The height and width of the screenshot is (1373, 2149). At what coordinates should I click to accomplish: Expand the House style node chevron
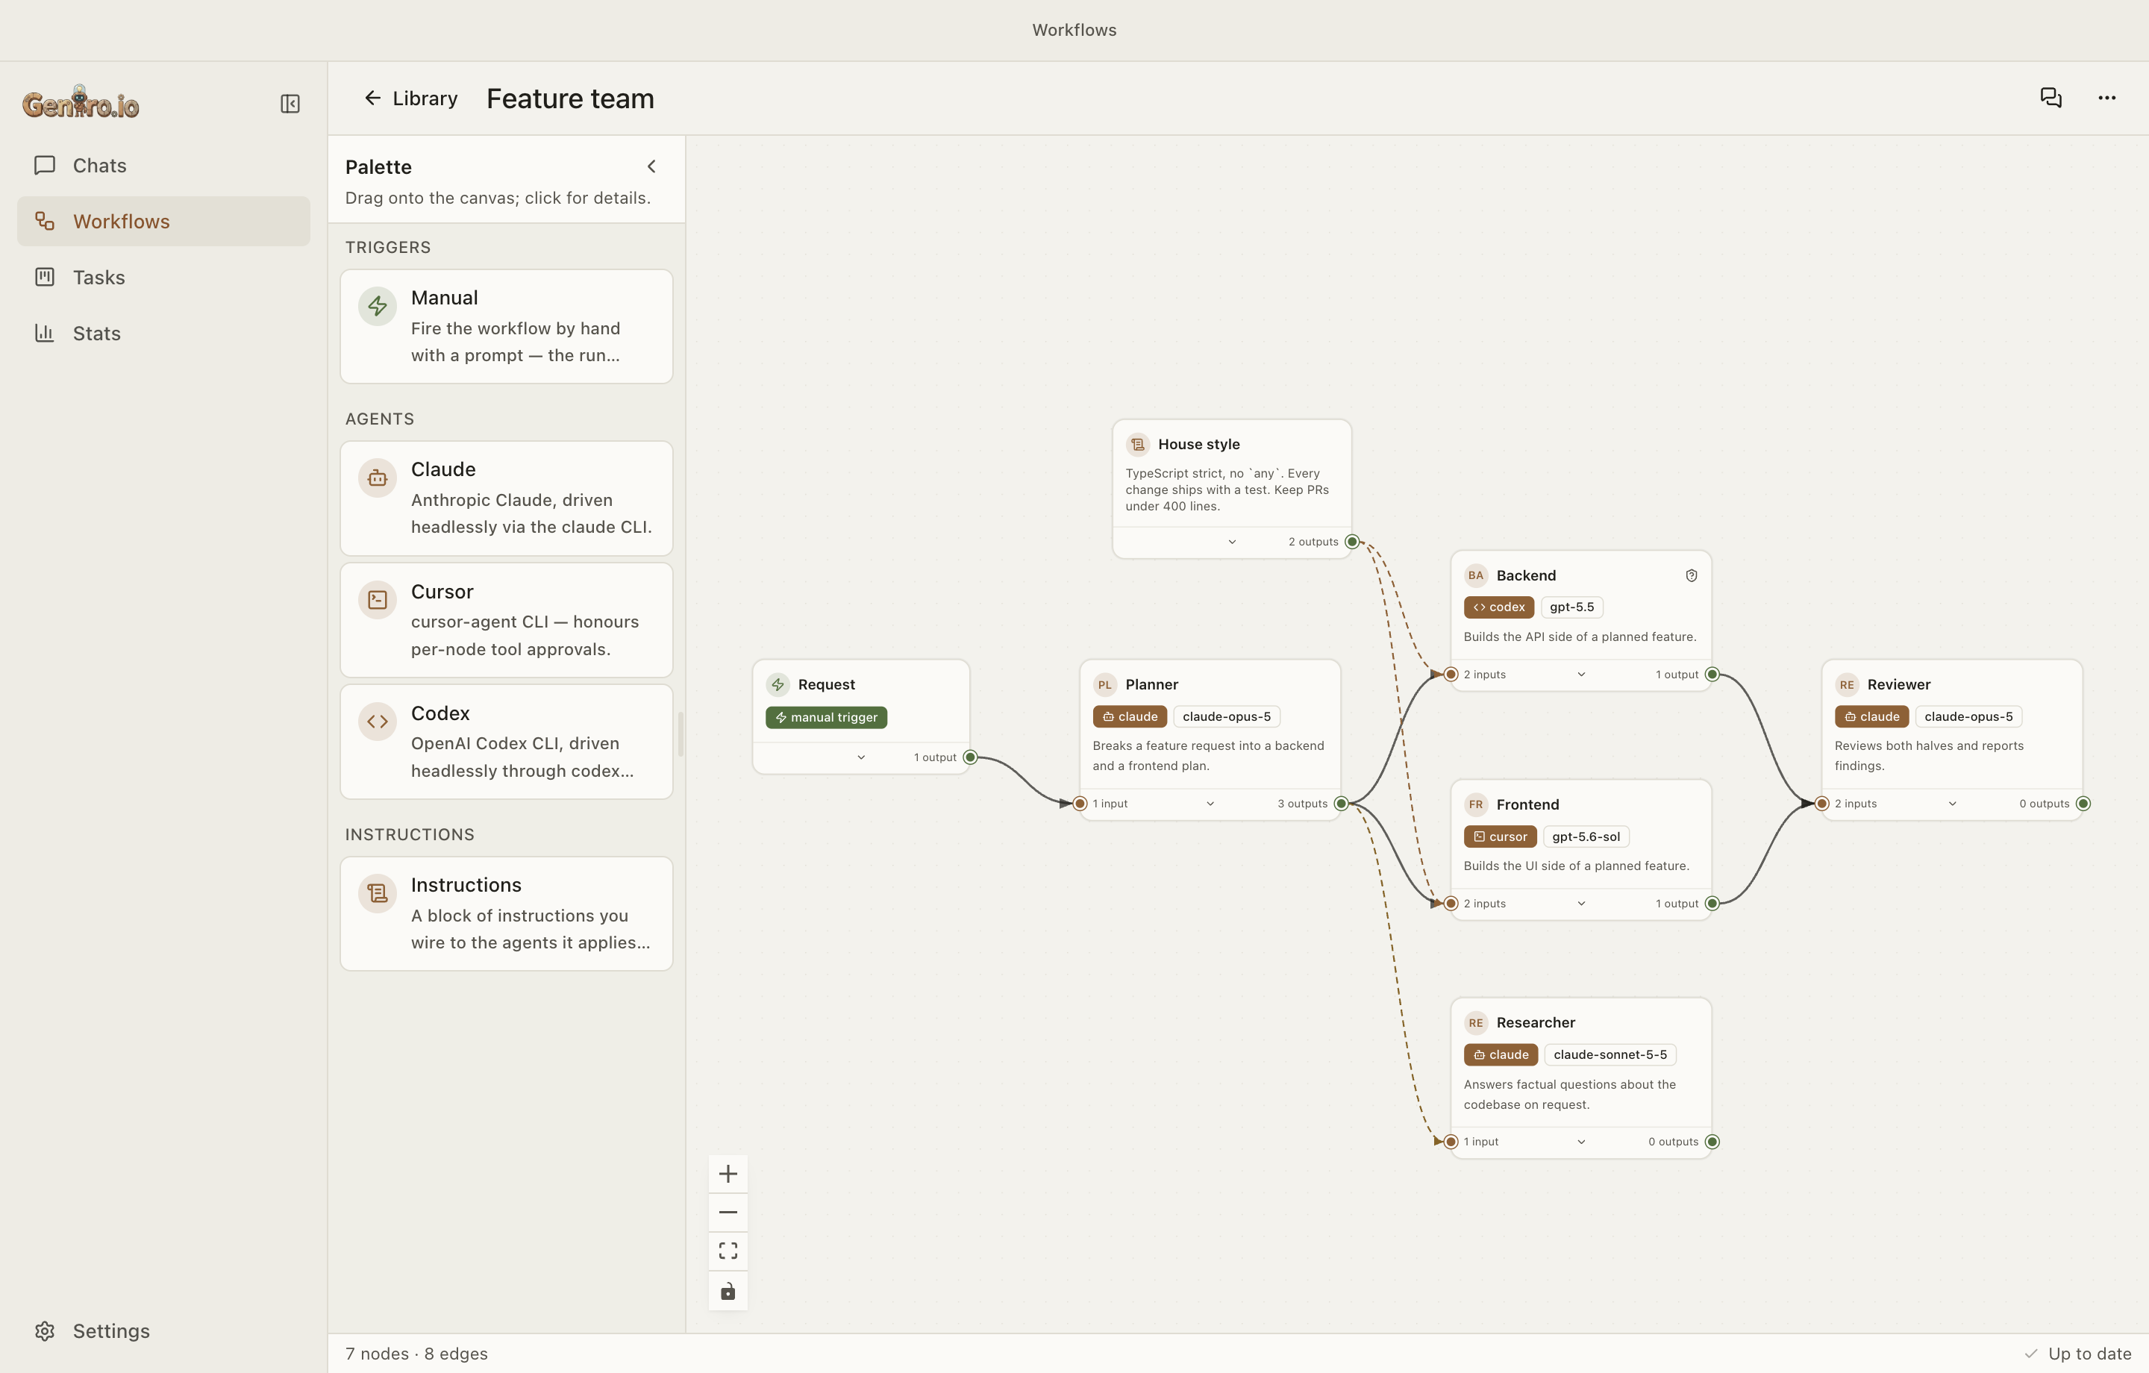[x=1231, y=542]
